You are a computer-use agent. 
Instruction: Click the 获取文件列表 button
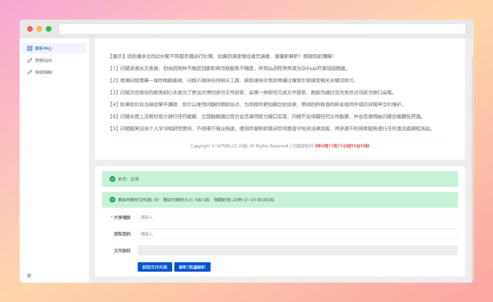pos(154,268)
